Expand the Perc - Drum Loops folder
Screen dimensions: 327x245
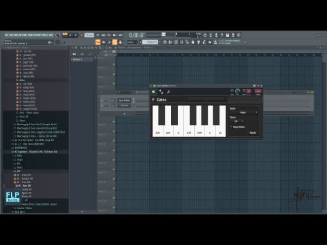click(27, 113)
